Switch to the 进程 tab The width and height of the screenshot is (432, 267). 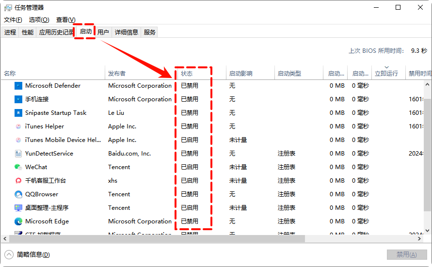(x=10, y=32)
